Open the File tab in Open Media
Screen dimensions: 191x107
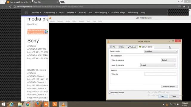[113, 47]
